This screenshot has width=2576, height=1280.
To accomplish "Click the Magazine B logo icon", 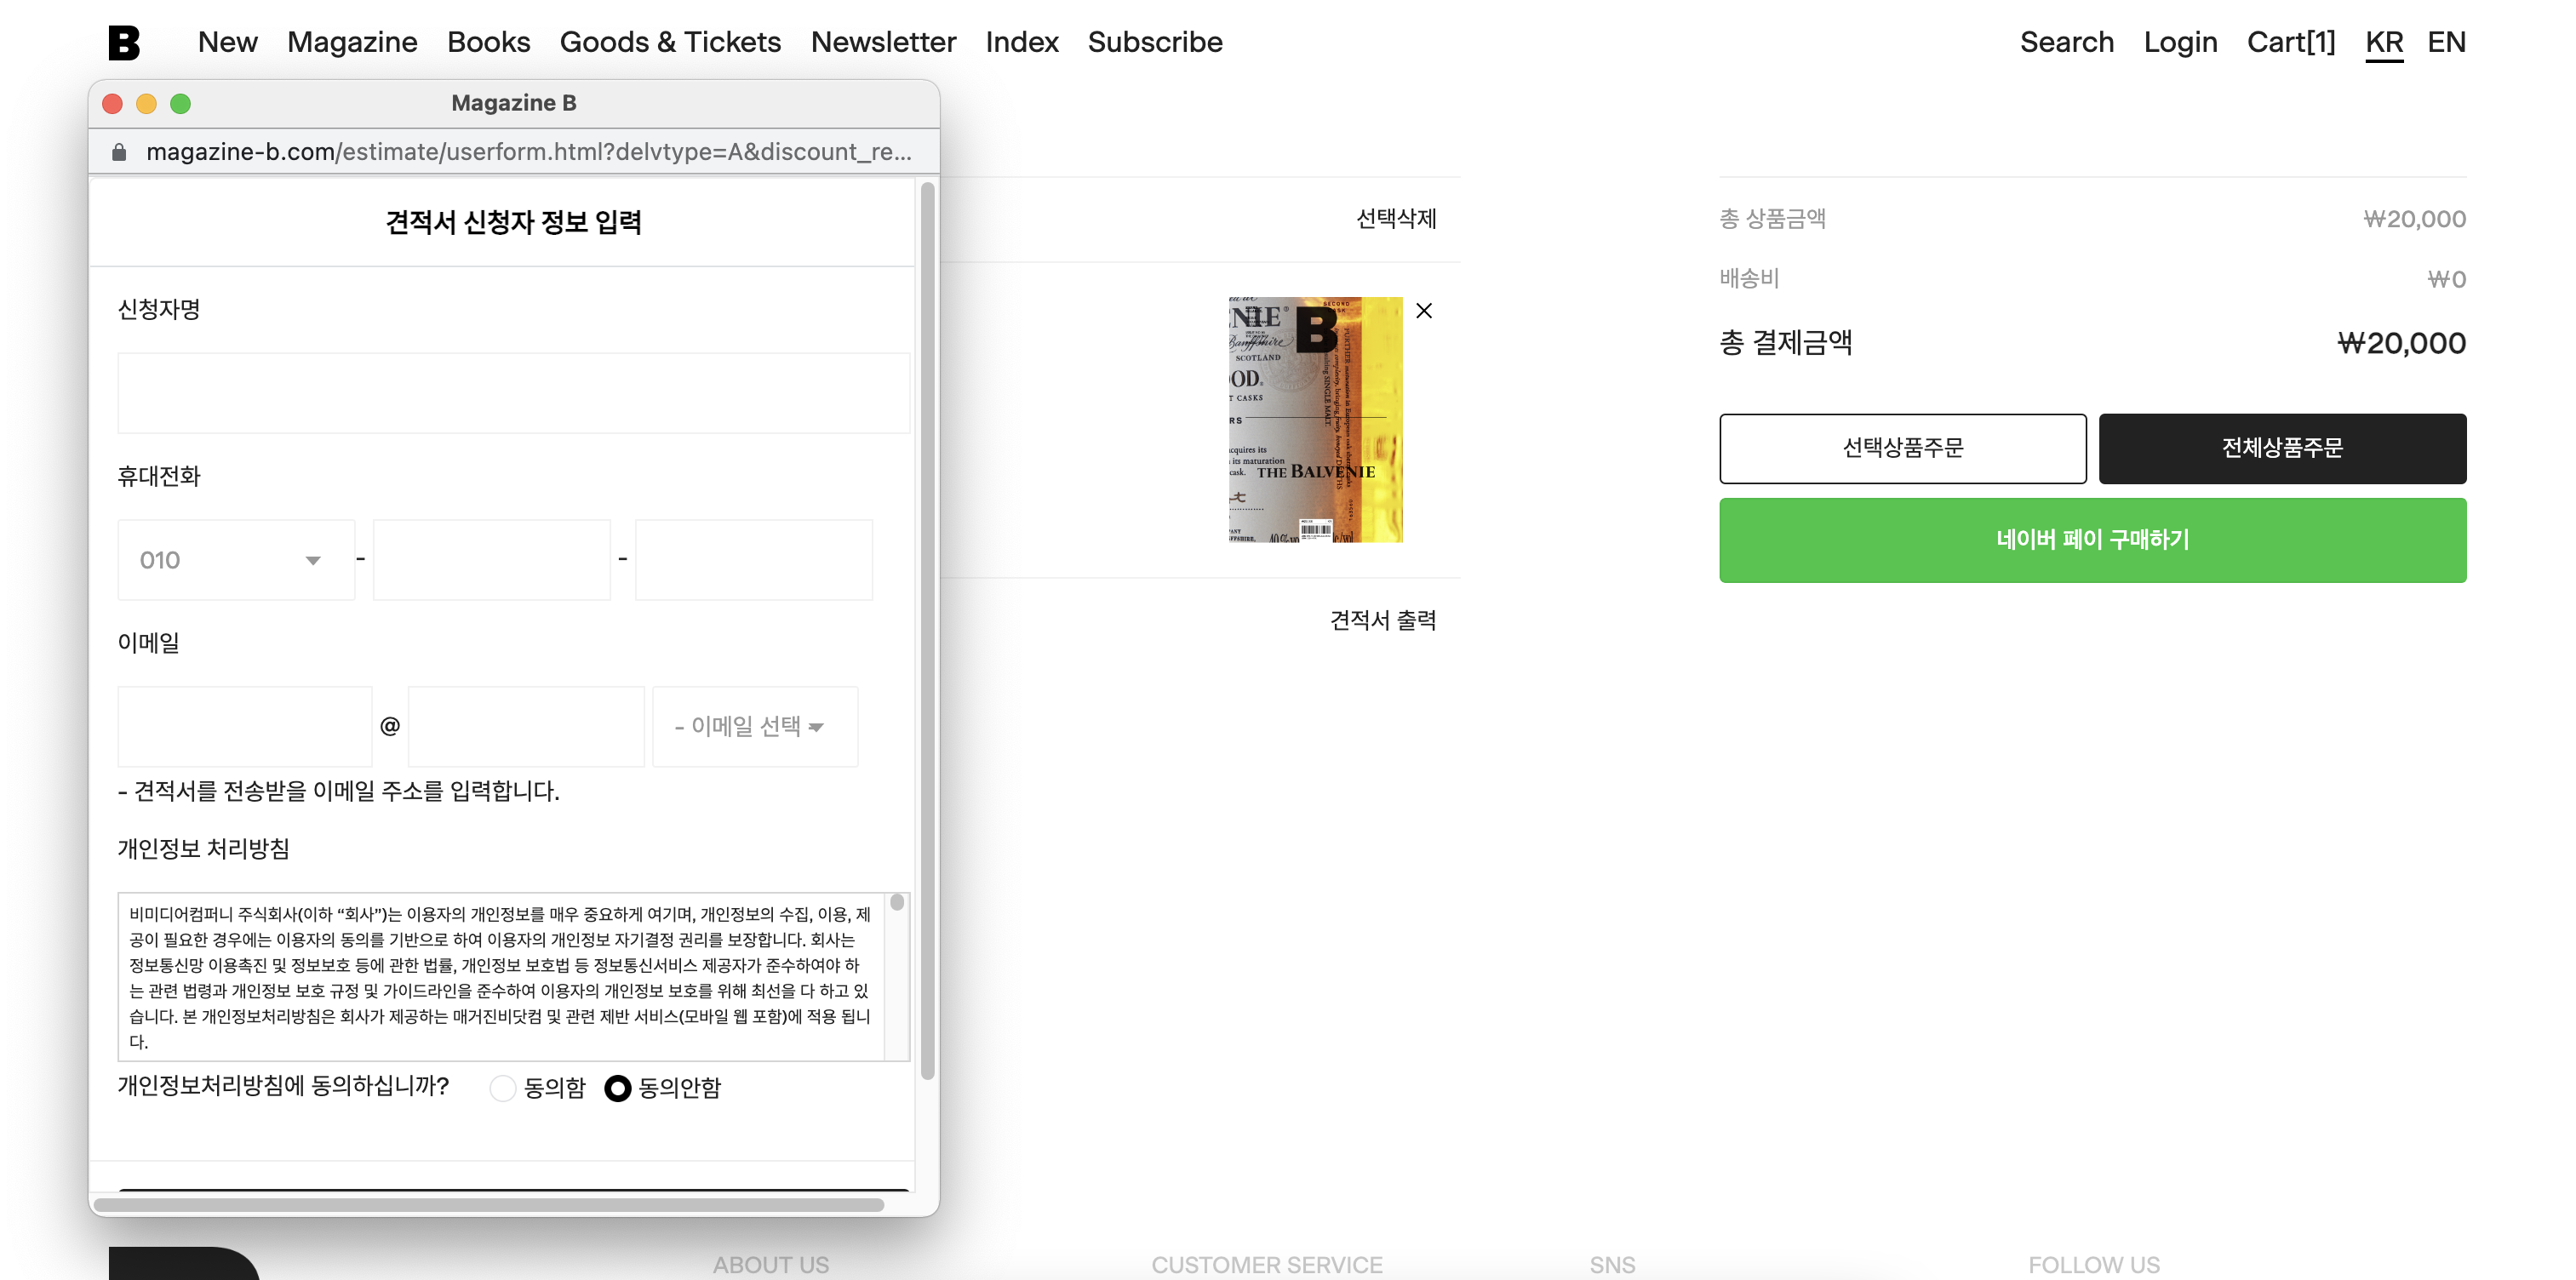I will 124,42.
